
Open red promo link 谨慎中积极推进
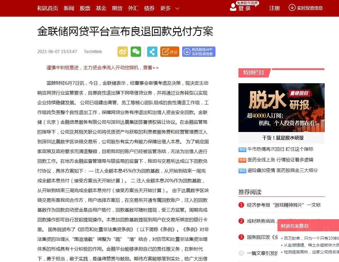[x=103, y=68]
